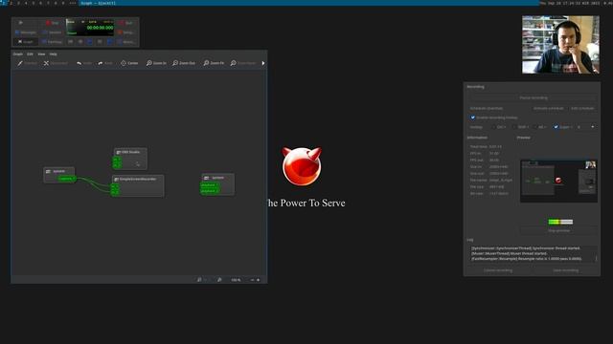
Task: Open the Help menu in Graph window
Action: pos(54,54)
